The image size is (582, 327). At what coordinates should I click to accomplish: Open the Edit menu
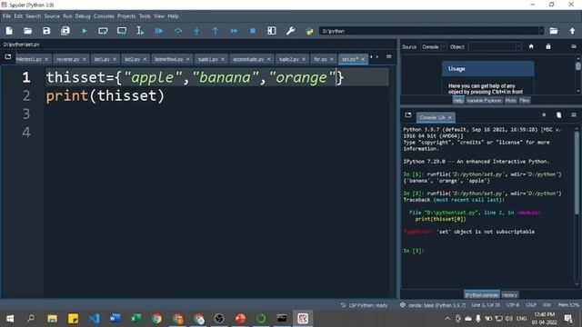click(x=18, y=16)
